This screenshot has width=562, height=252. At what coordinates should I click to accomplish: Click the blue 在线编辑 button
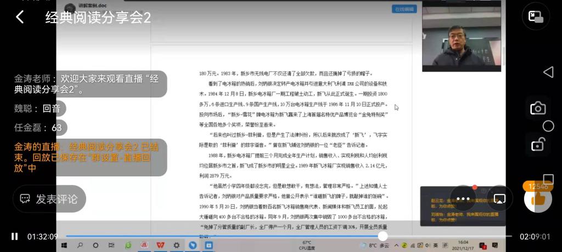coord(404,9)
